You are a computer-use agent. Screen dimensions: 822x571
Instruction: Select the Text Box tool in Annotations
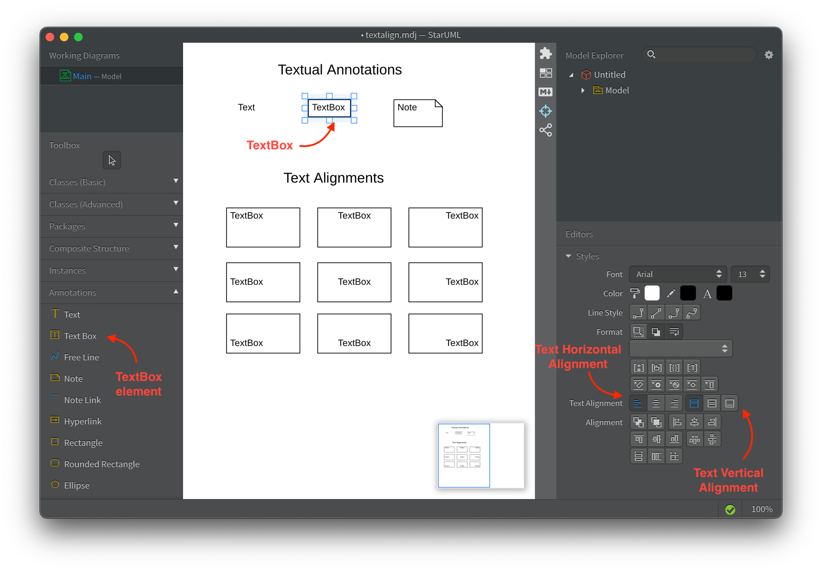point(80,336)
